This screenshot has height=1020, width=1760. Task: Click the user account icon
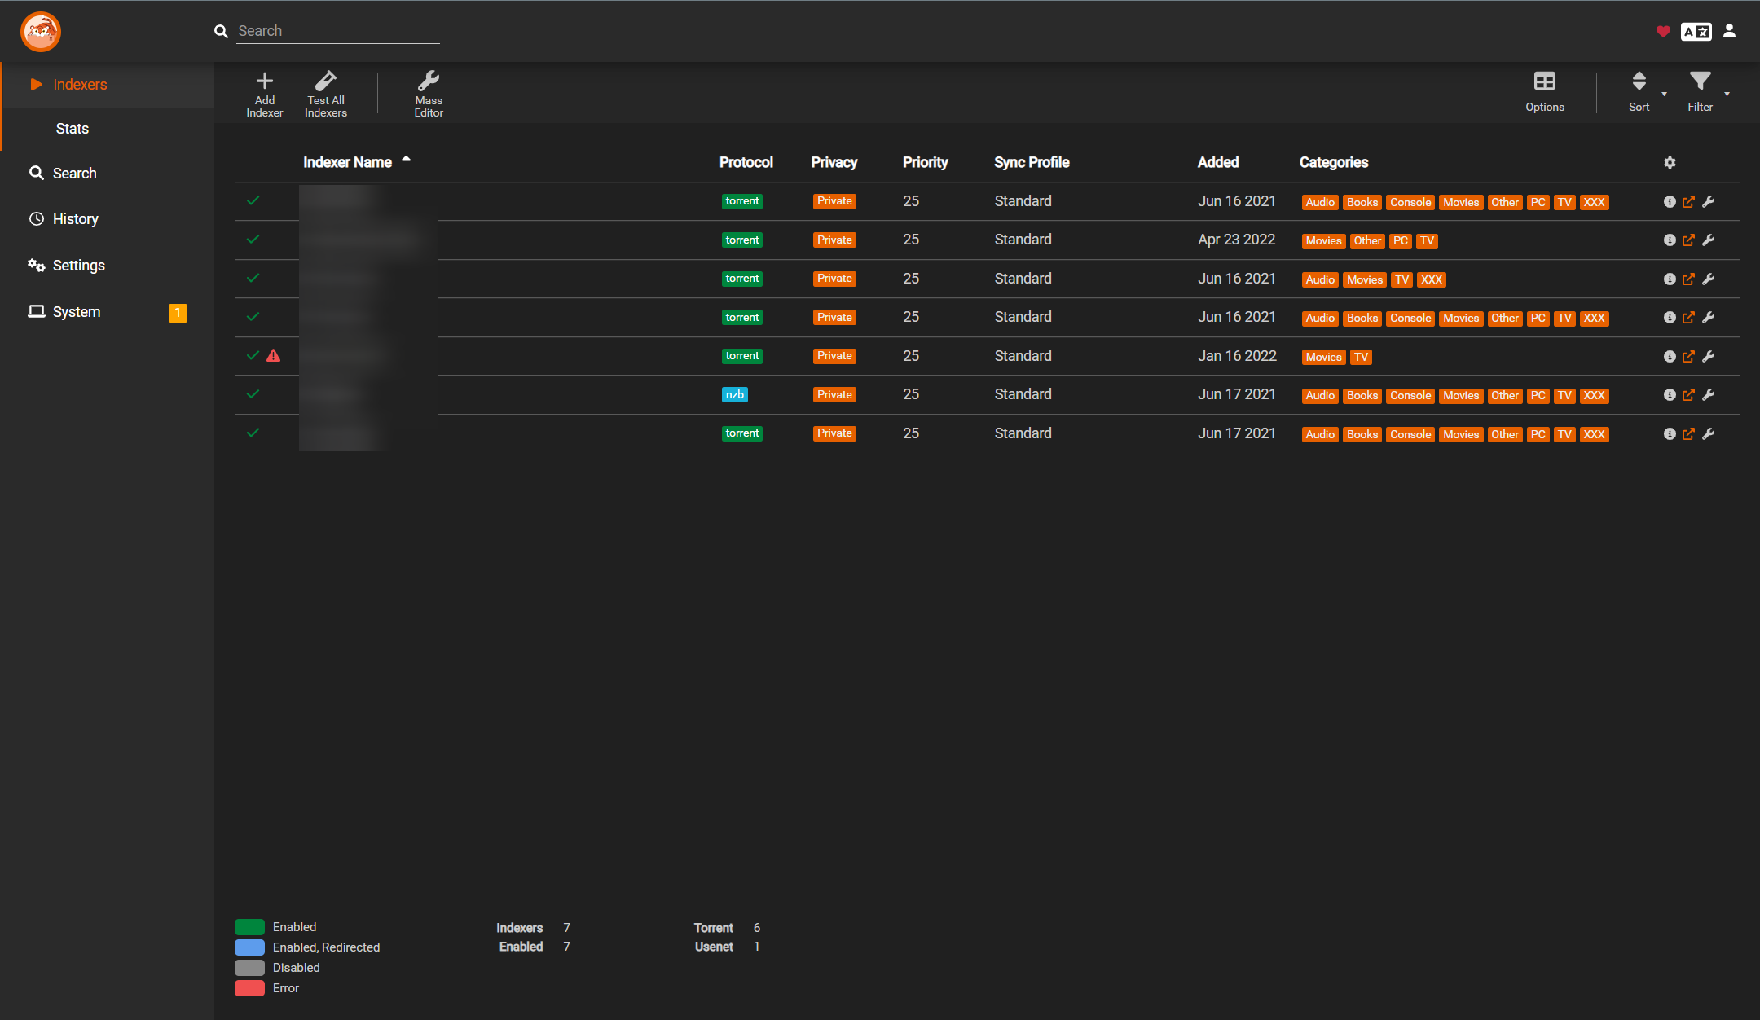[1729, 31]
